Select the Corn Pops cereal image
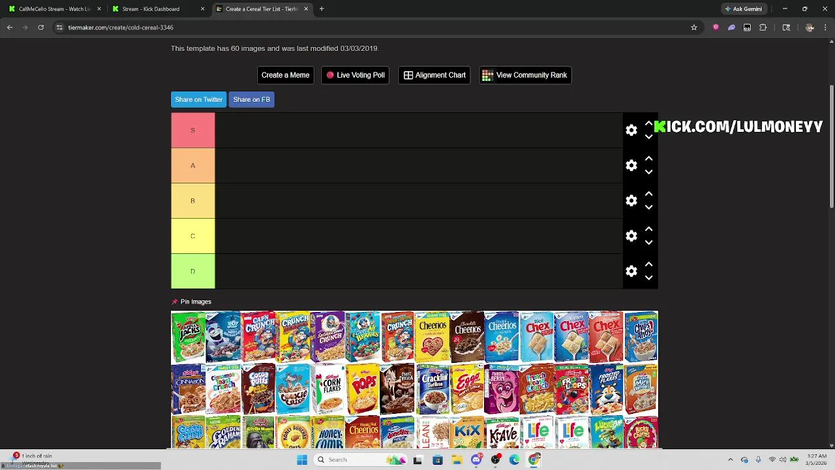835x470 pixels. click(x=363, y=389)
